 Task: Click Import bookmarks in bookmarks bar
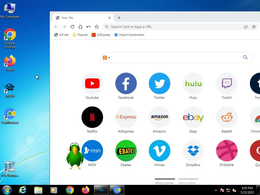click(129, 35)
